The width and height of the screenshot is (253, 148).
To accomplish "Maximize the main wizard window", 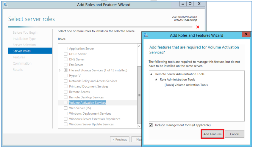I will point(190,4).
